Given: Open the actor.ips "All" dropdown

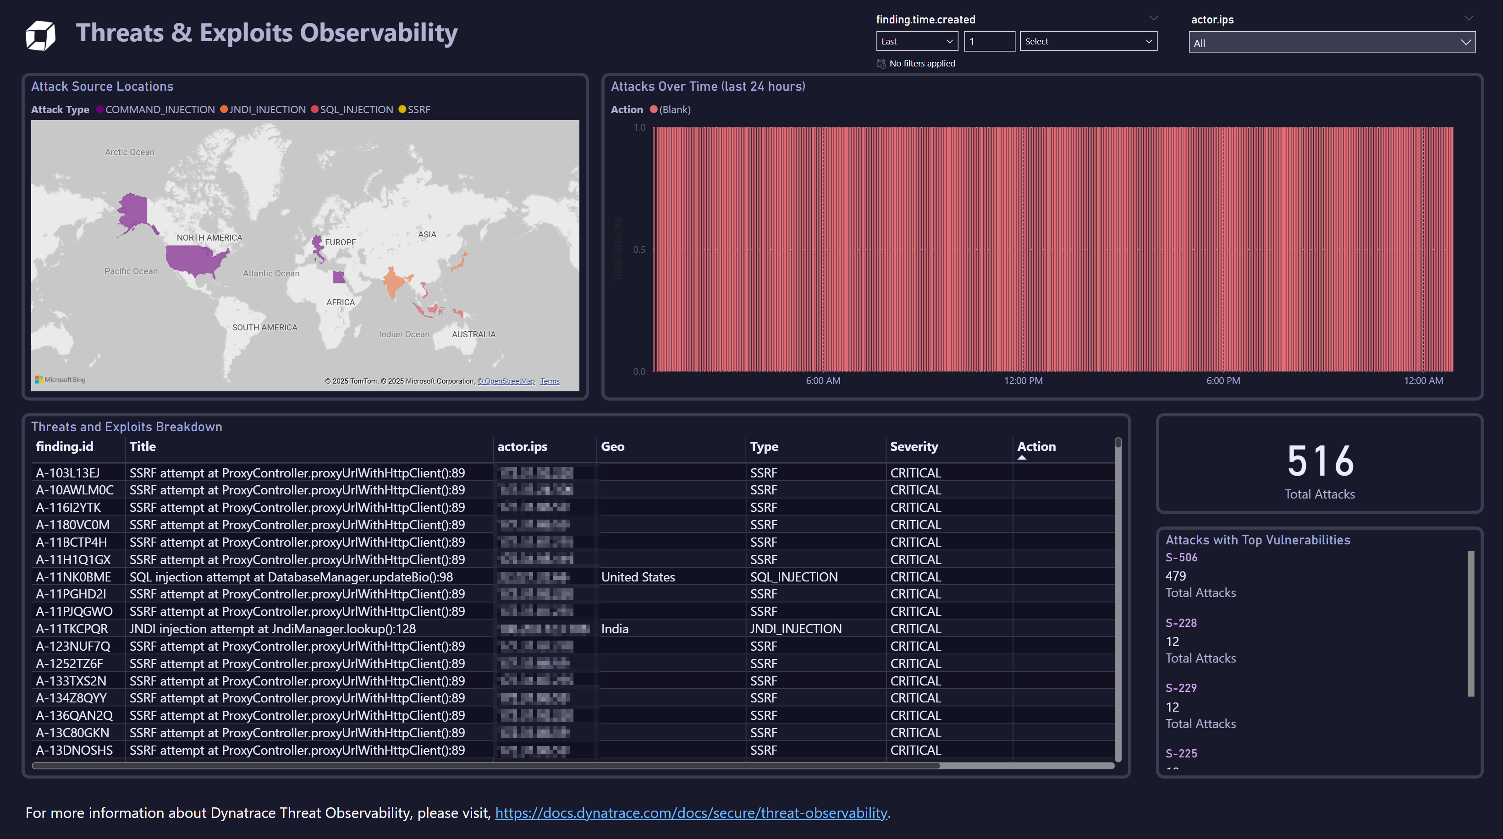Looking at the screenshot, I should [1332, 43].
